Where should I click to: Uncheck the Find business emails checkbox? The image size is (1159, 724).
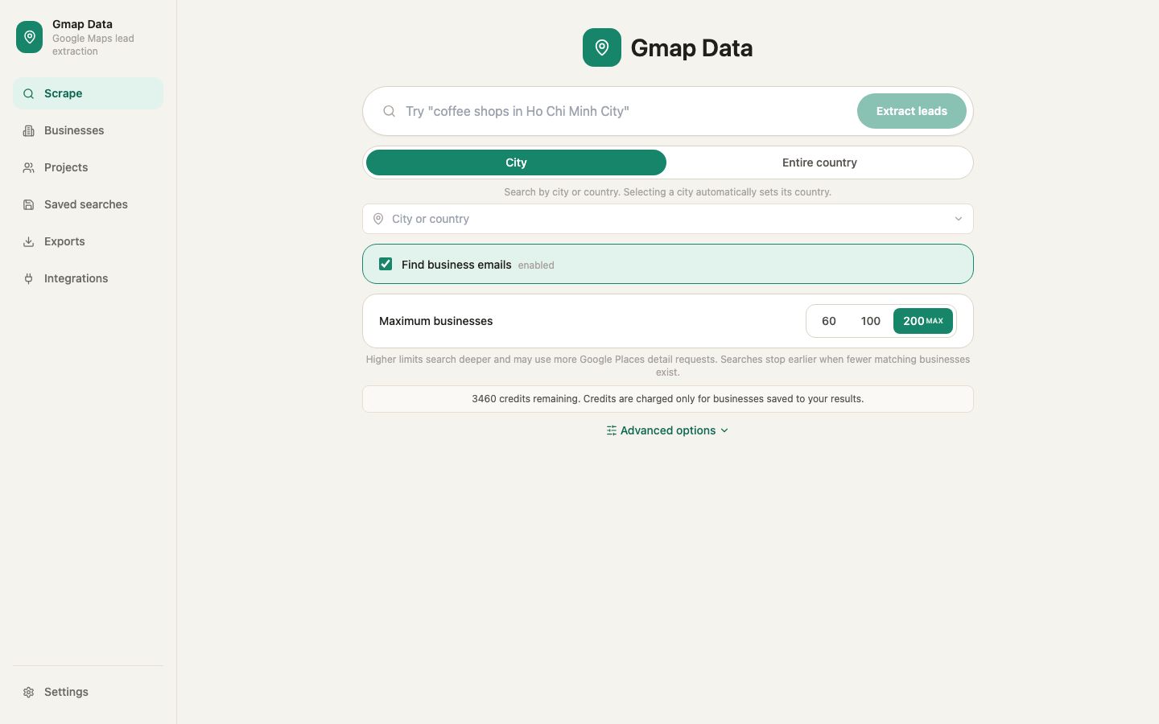[386, 264]
